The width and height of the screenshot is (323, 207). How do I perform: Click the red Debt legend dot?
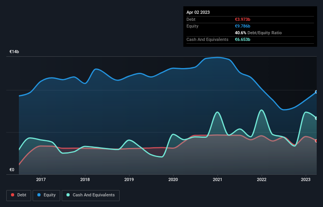pyautogui.click(x=13, y=195)
